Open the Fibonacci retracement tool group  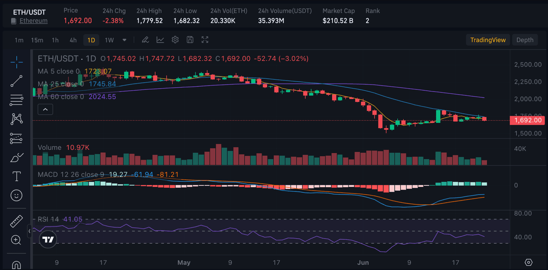tap(16, 100)
